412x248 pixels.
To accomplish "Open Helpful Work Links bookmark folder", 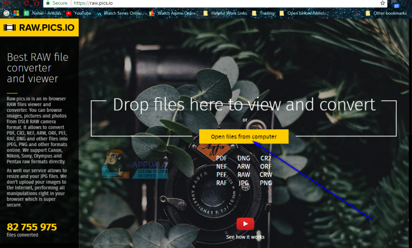I will 225,13.
